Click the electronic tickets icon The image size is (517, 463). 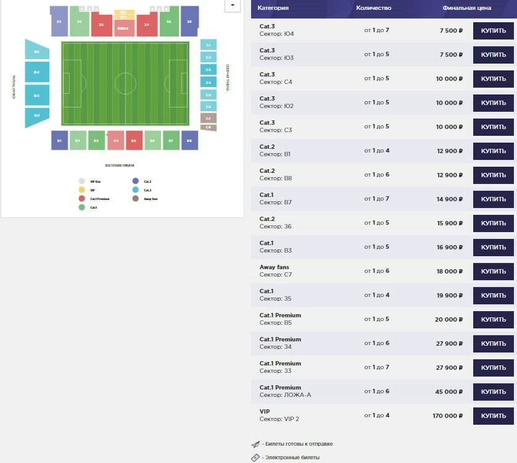tap(255, 457)
